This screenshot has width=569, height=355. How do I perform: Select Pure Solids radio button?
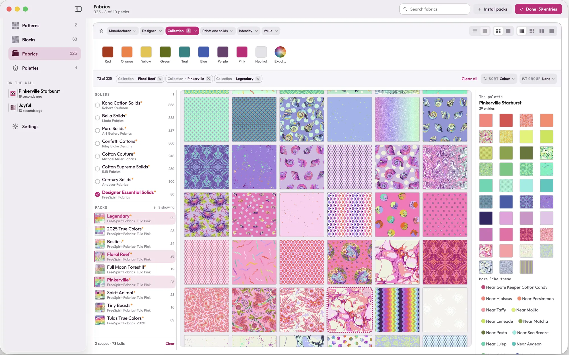(x=97, y=131)
